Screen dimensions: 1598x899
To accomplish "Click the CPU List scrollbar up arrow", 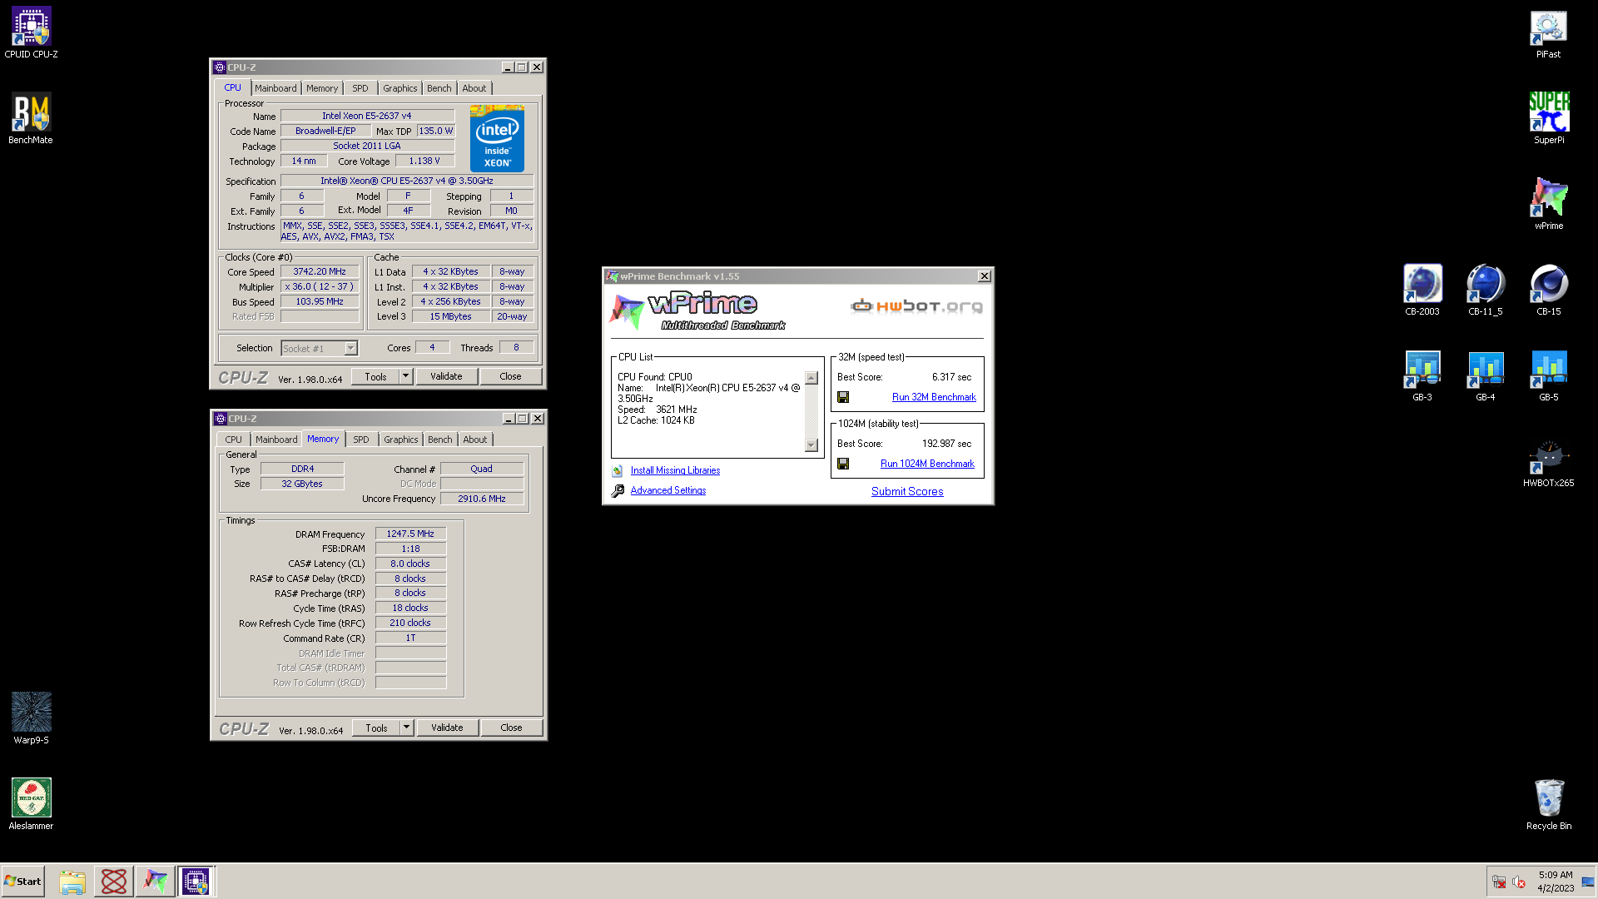I will [811, 379].
